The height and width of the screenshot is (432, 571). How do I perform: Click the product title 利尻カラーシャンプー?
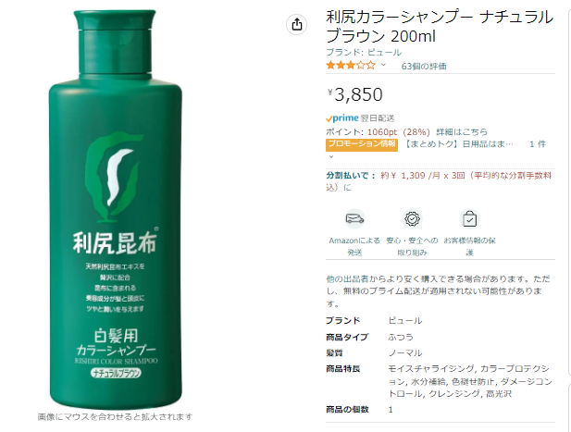[440, 27]
